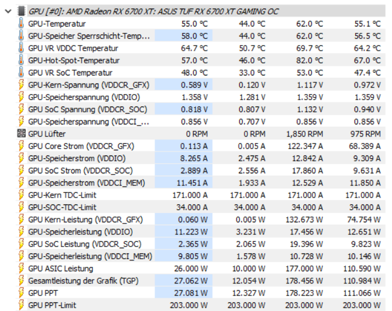Image resolution: width=392 pixels, height=311 pixels.
Task: Click thermometer icon beside GPU-Temperatur
Action: [x=21, y=24]
